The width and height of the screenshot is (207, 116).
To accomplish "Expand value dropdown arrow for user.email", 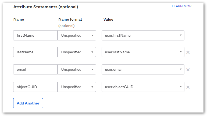I will click(x=180, y=69).
